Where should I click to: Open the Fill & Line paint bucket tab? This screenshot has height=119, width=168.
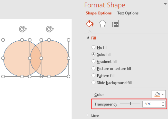(x=90, y=23)
